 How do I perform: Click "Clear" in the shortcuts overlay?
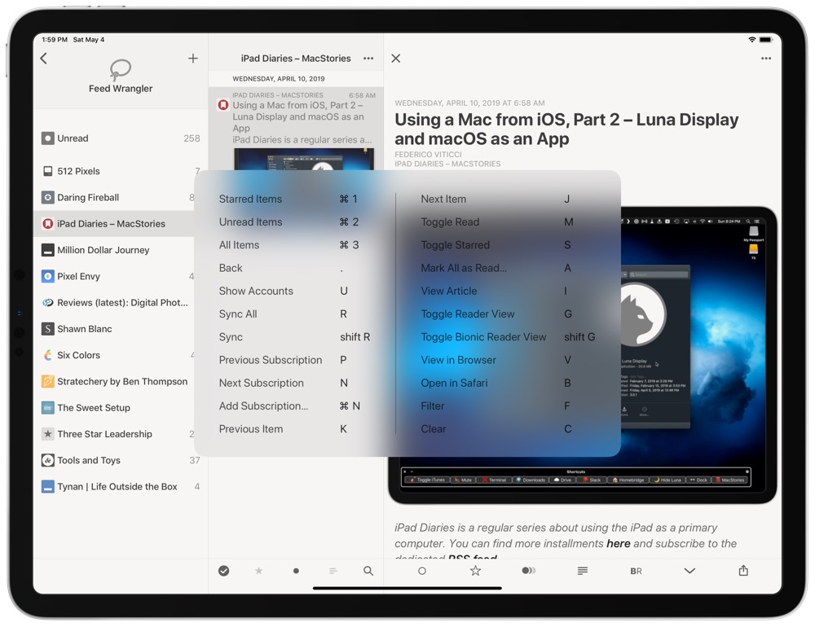(434, 429)
